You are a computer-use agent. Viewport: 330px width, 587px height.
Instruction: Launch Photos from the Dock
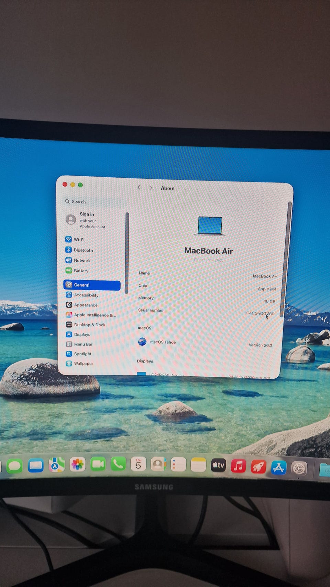click(x=77, y=465)
